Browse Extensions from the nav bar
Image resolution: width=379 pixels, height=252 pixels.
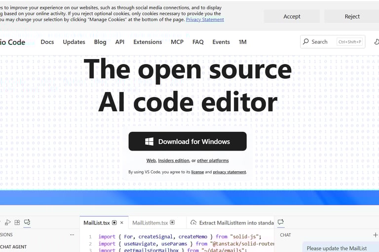148,42
